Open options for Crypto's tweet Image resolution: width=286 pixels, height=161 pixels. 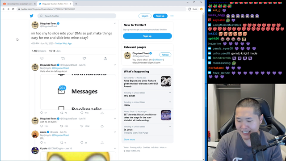pos(115,148)
